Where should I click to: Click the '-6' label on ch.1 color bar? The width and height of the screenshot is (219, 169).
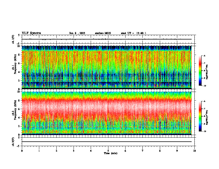(x=204, y=56)
